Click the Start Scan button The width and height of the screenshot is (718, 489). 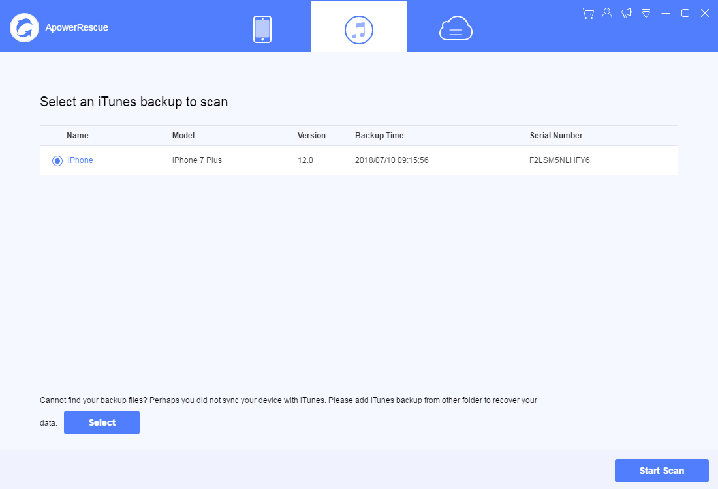click(x=662, y=471)
